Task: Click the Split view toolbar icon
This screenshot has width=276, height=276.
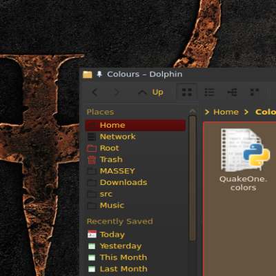Action: pyautogui.click(x=255, y=92)
